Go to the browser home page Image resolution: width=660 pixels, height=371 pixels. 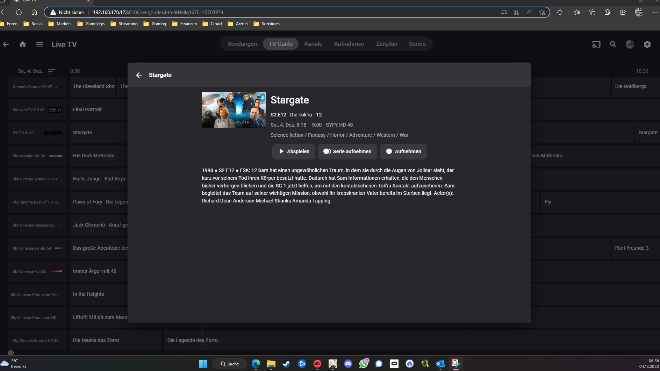pyautogui.click(x=34, y=12)
